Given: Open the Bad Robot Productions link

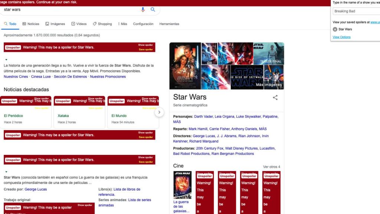Looking at the screenshot, I should (x=191, y=153).
